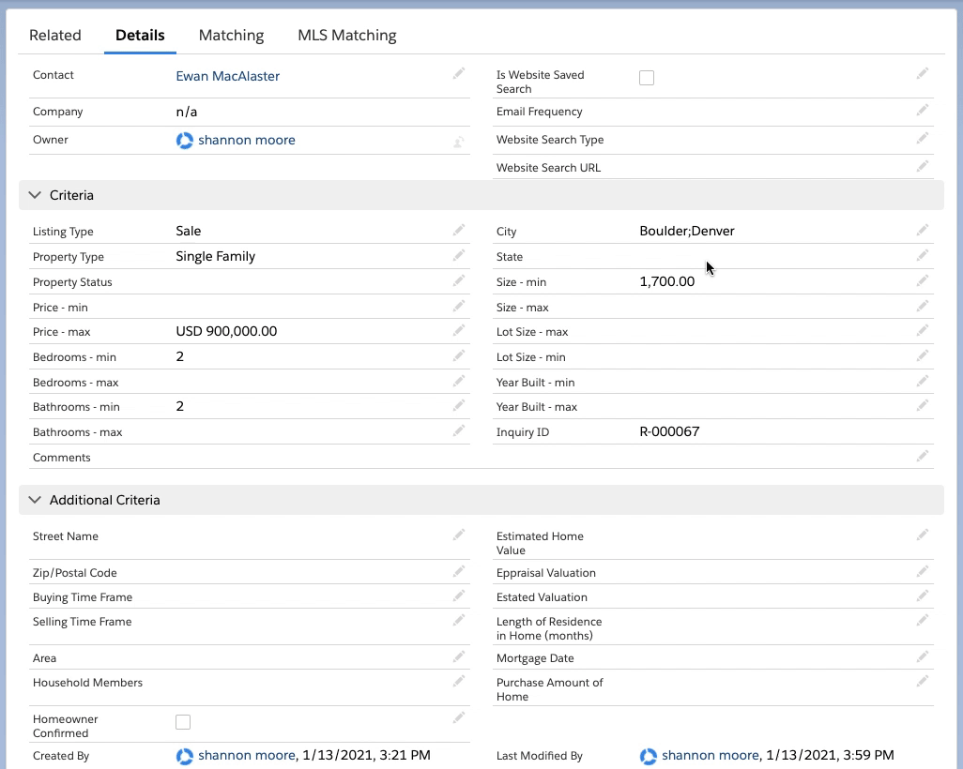The image size is (963, 769).
Task: Edit Property Status pencil icon
Action: (459, 280)
